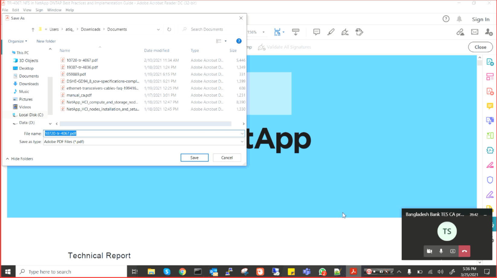Image resolution: width=497 pixels, height=278 pixels.
Task: Open fit page tool dropdown arrow
Action: [x=283, y=32]
